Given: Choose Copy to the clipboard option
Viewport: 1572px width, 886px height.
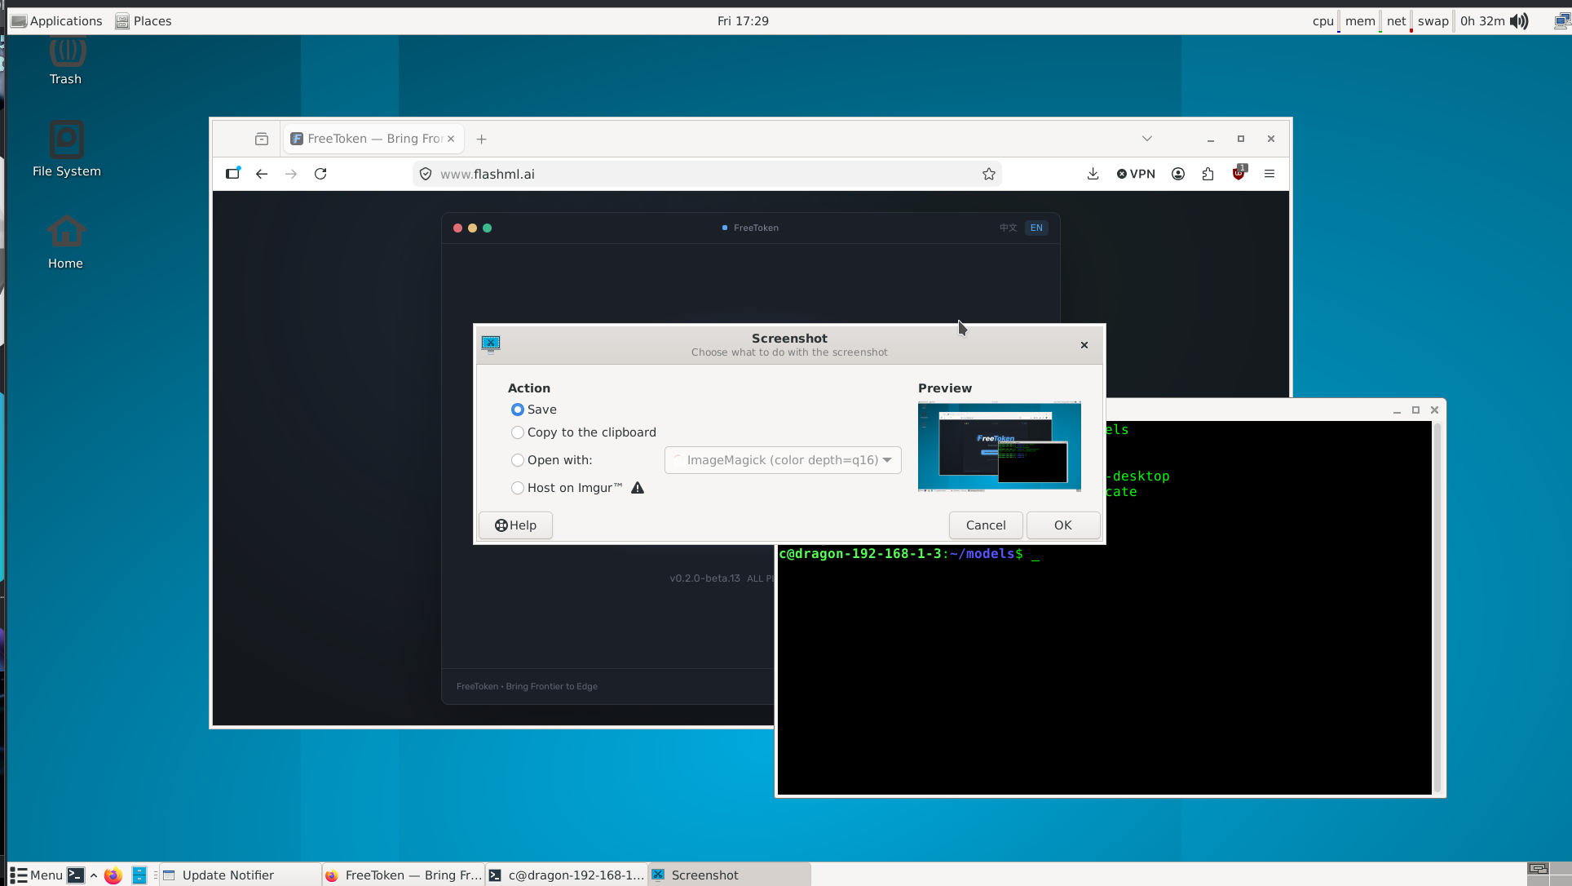Looking at the screenshot, I should [x=584, y=432].
